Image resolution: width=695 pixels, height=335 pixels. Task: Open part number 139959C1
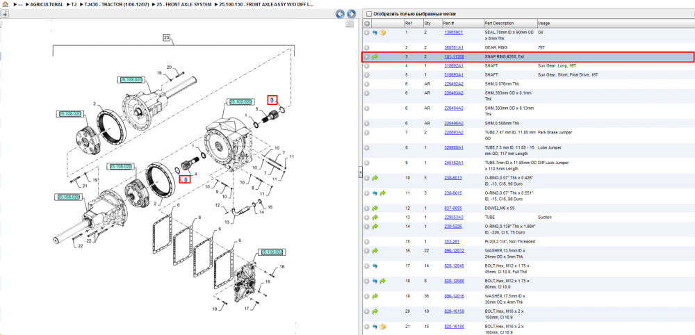tap(453, 33)
